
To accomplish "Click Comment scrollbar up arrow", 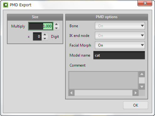I will [x=142, y=74].
